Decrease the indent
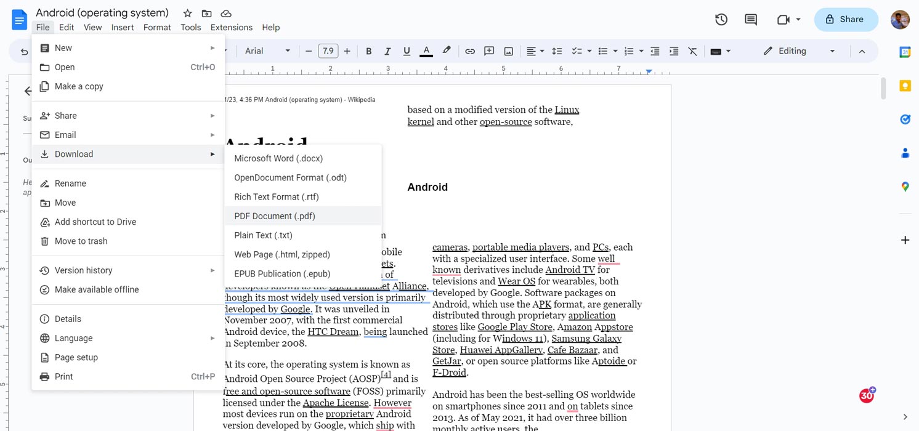Viewport: 919px width, 431px height. click(655, 51)
